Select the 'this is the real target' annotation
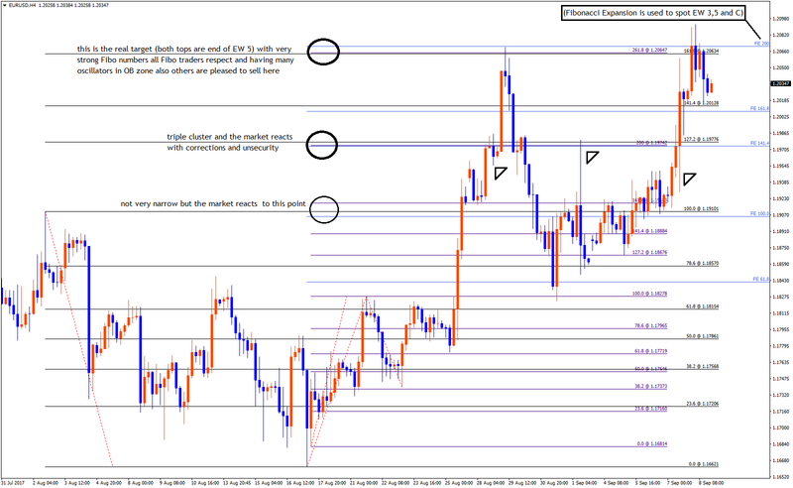The height and width of the screenshot is (488, 793). click(x=185, y=61)
